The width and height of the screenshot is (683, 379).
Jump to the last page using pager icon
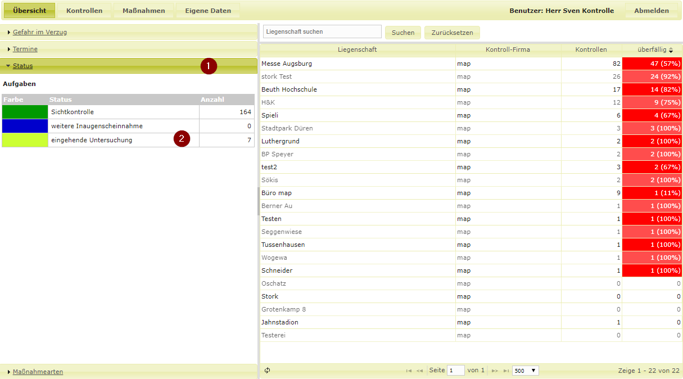(506, 371)
